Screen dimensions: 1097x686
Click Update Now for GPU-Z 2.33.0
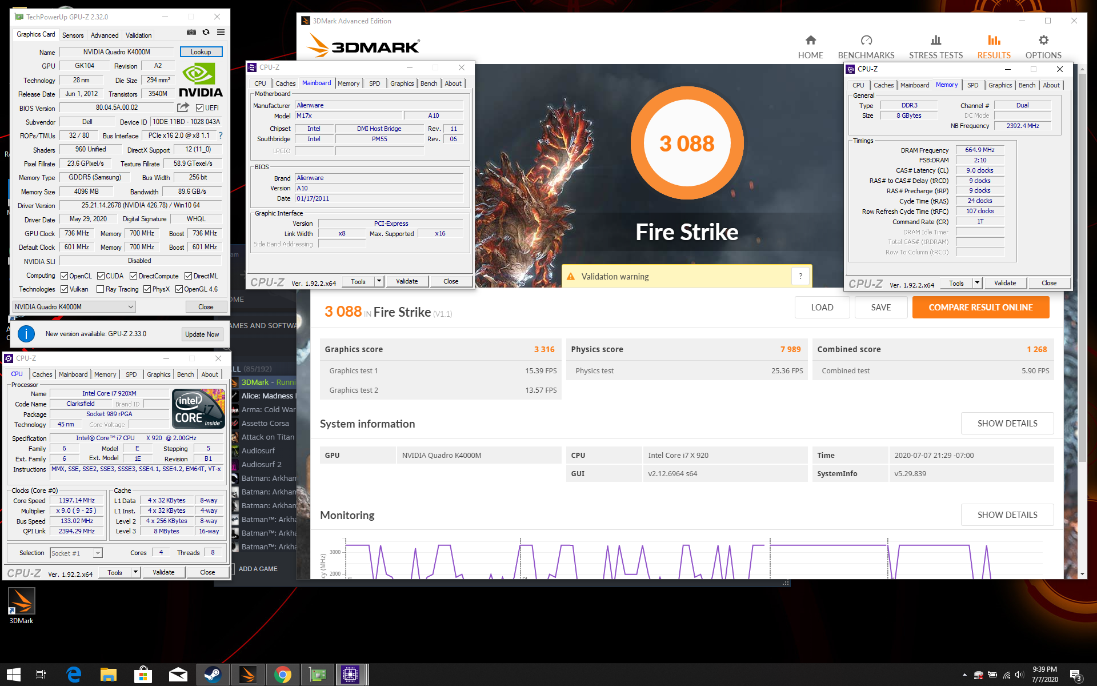[x=202, y=334]
